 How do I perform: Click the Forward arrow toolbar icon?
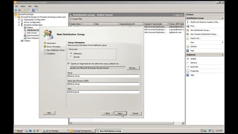pyautogui.click(x=20, y=10)
